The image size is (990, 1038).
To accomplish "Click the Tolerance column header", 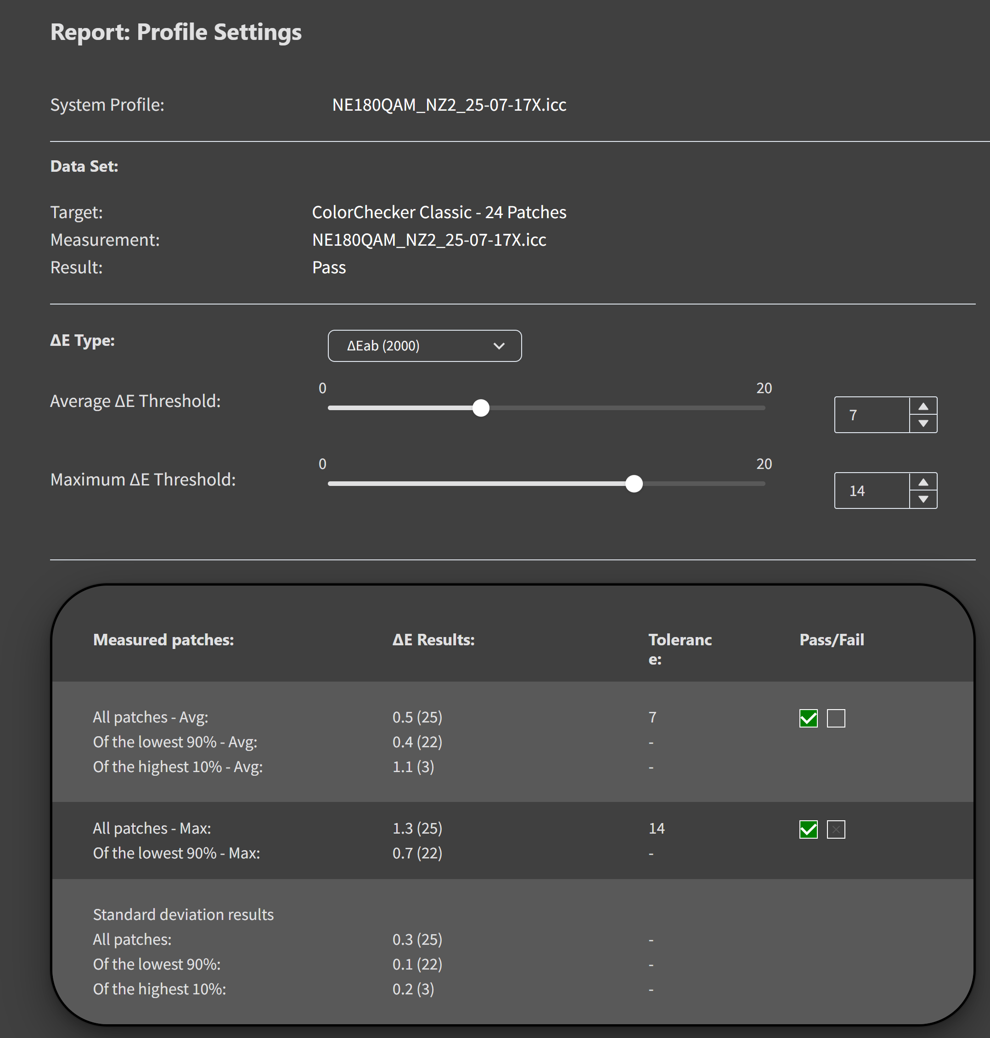I will [680, 649].
